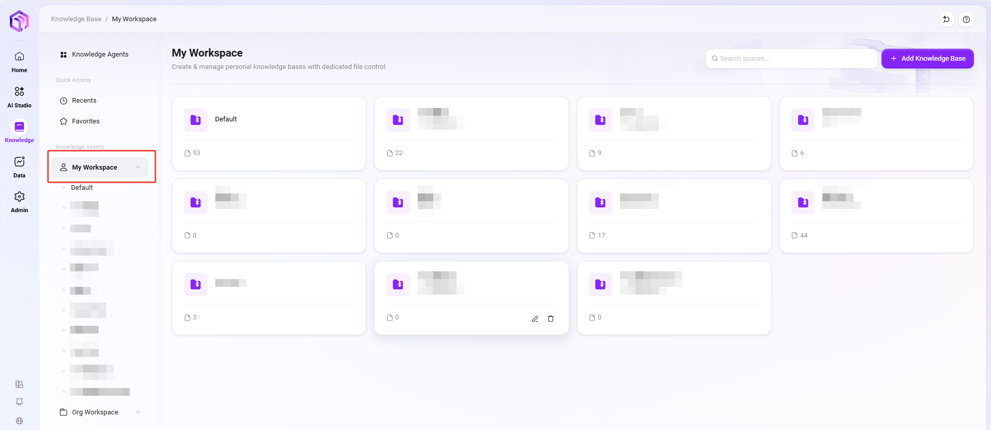Collapse the My Workspace tree
The width and height of the screenshot is (991, 430).
pos(138,168)
